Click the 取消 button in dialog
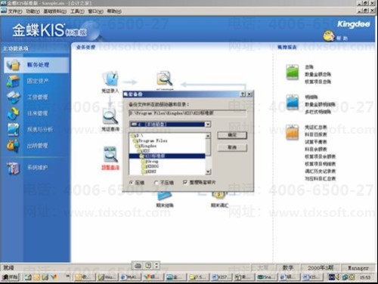The width and height of the screenshot is (378, 284). pyautogui.click(x=232, y=147)
